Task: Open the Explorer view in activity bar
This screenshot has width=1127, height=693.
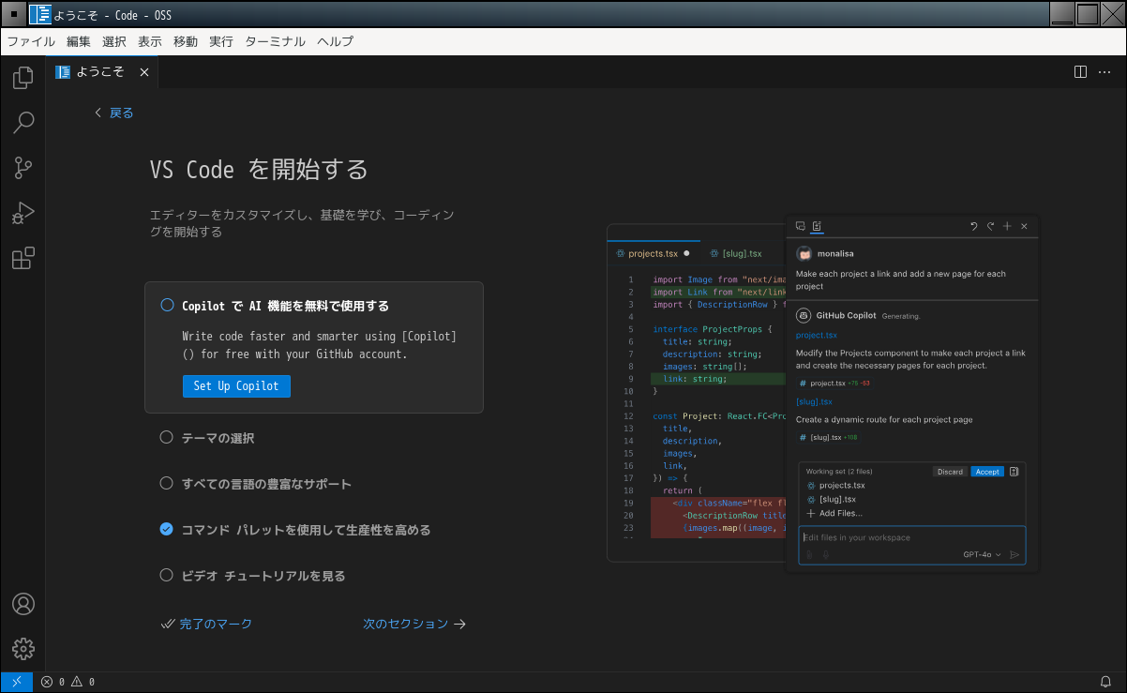Action: [x=23, y=78]
